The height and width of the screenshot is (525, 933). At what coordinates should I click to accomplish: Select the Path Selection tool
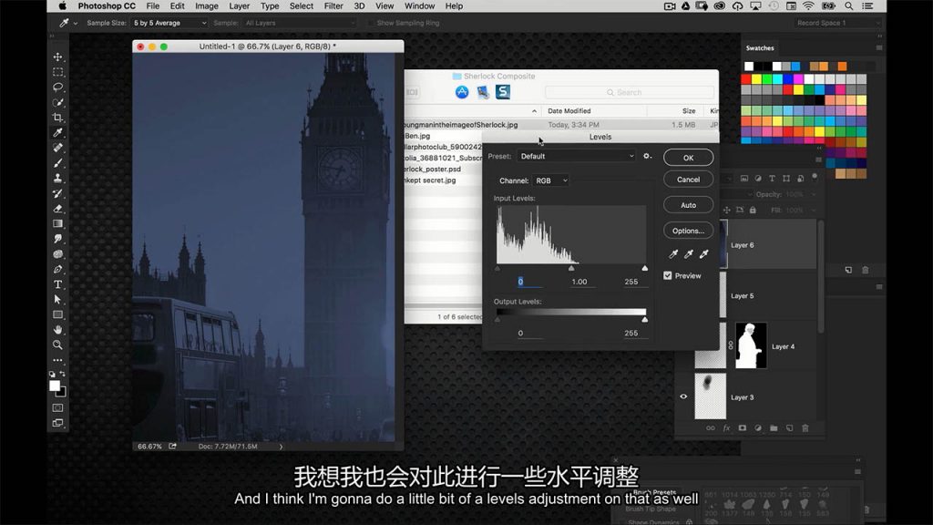point(57,299)
